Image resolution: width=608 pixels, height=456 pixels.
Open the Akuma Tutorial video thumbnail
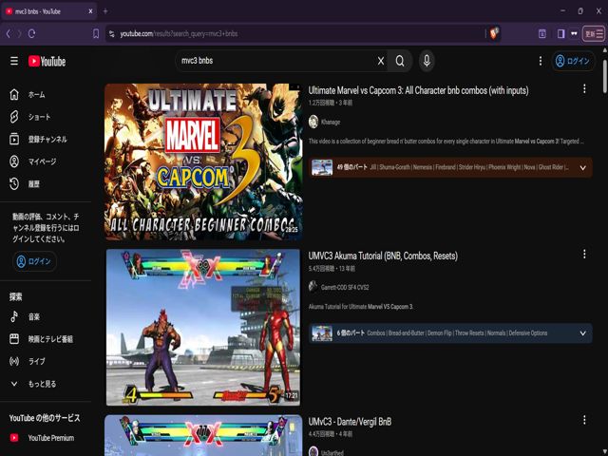[203, 327]
